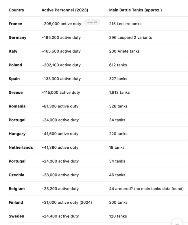Select the Netherlands row label
The height and width of the screenshot is (225, 188).
click(x=21, y=148)
